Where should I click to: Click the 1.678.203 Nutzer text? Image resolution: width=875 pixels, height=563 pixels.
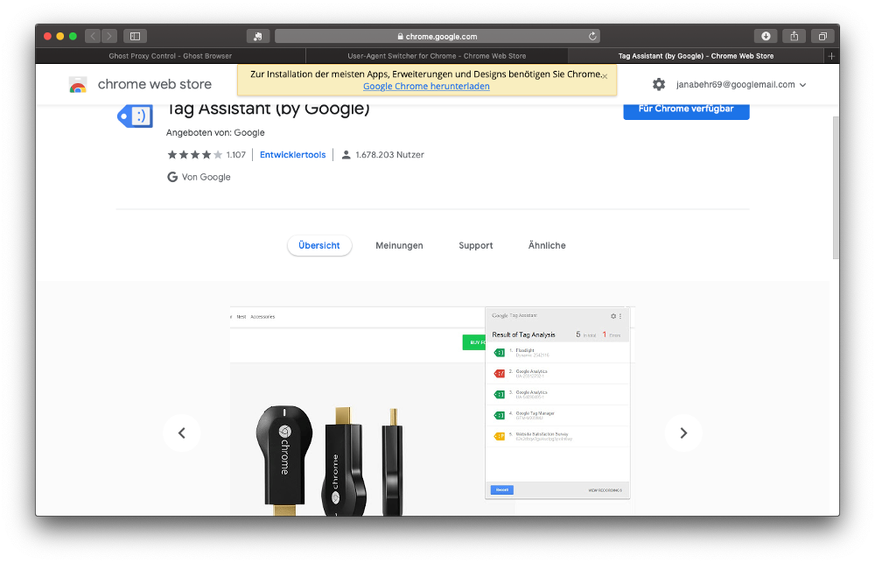click(389, 155)
